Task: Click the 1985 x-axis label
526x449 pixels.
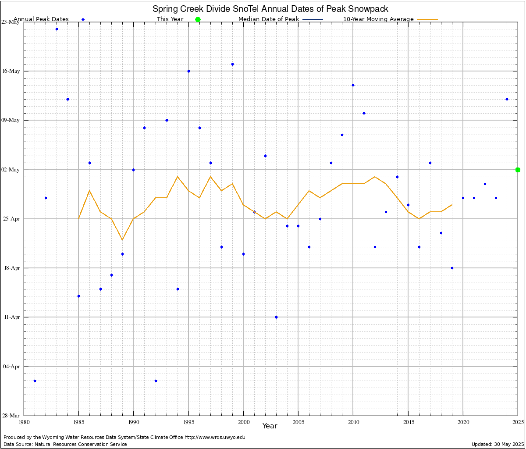Action: pos(78,422)
